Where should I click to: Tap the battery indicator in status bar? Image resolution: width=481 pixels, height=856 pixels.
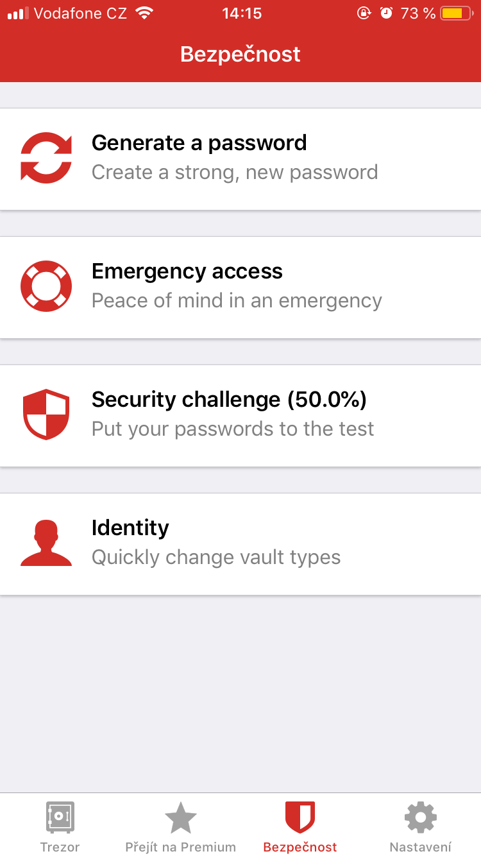457,13
